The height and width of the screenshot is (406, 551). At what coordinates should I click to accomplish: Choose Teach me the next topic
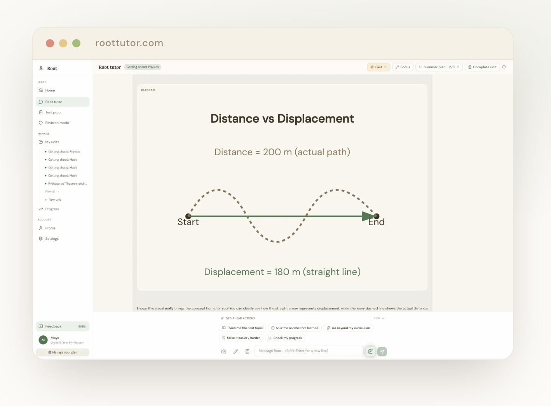[x=242, y=328]
